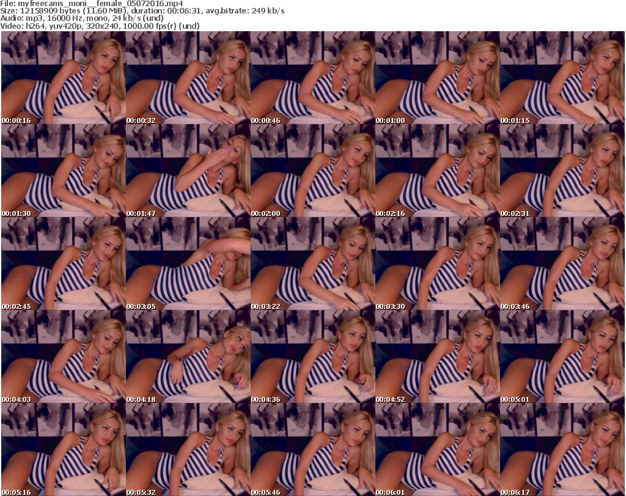626x496 pixels.
Task: Click the thumbnail at 00:03:05
Action: [x=188, y=264]
